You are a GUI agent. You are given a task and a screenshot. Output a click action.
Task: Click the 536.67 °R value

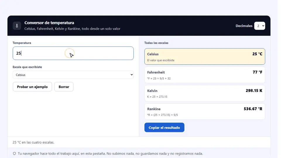click(253, 109)
